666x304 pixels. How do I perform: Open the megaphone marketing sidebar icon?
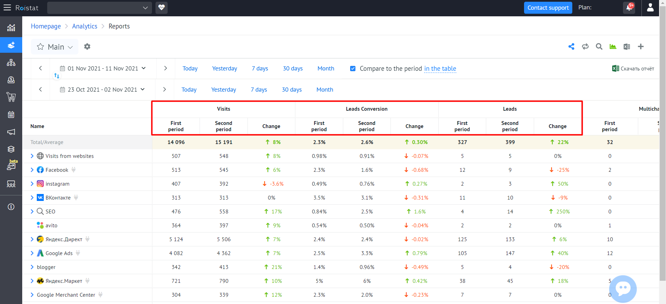click(11, 132)
